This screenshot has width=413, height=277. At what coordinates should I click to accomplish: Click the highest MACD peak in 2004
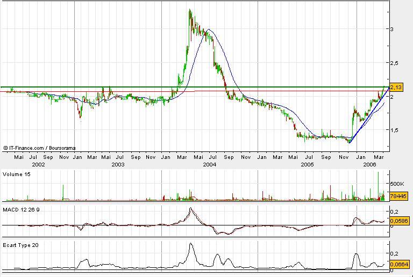click(191, 209)
